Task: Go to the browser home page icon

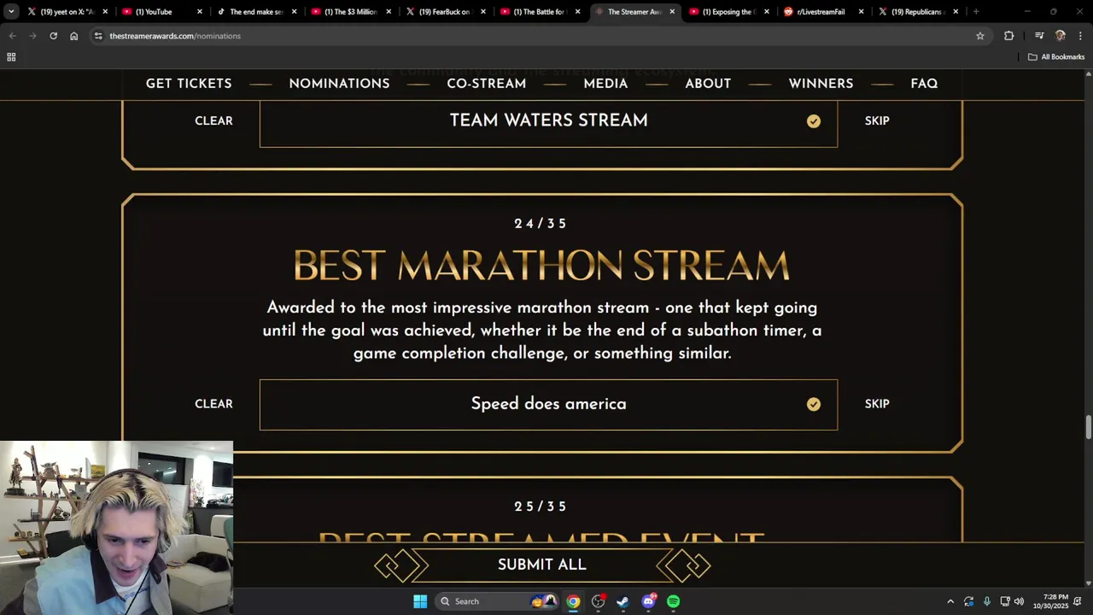Action: tap(73, 36)
